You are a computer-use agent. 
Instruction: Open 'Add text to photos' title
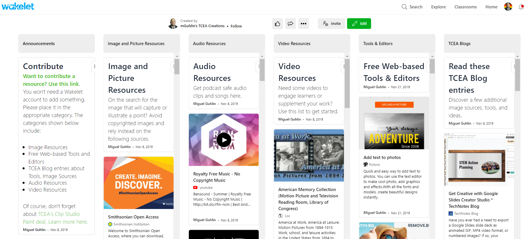tap(382, 157)
